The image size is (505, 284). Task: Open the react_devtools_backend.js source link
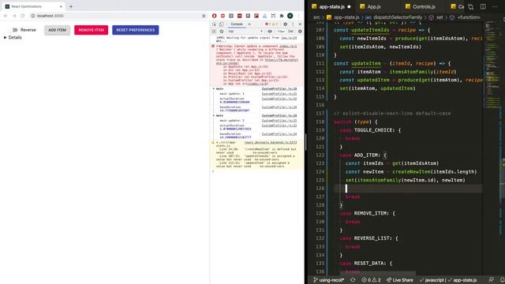(x=271, y=142)
